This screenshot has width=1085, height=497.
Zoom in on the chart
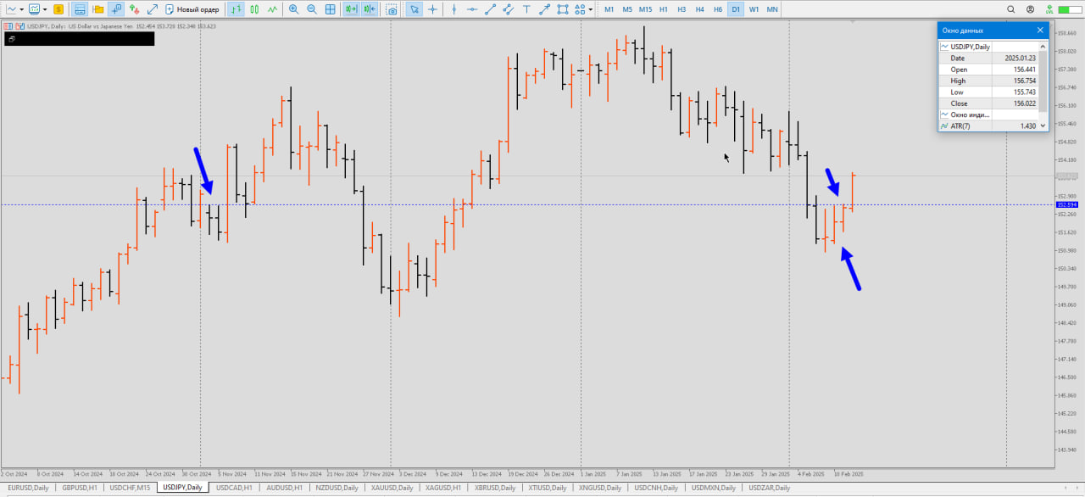293,9
